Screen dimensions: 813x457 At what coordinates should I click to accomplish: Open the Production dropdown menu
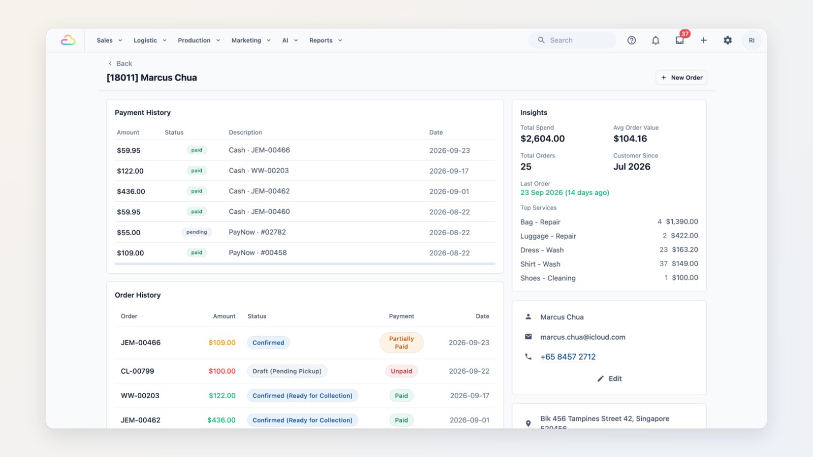tap(199, 40)
